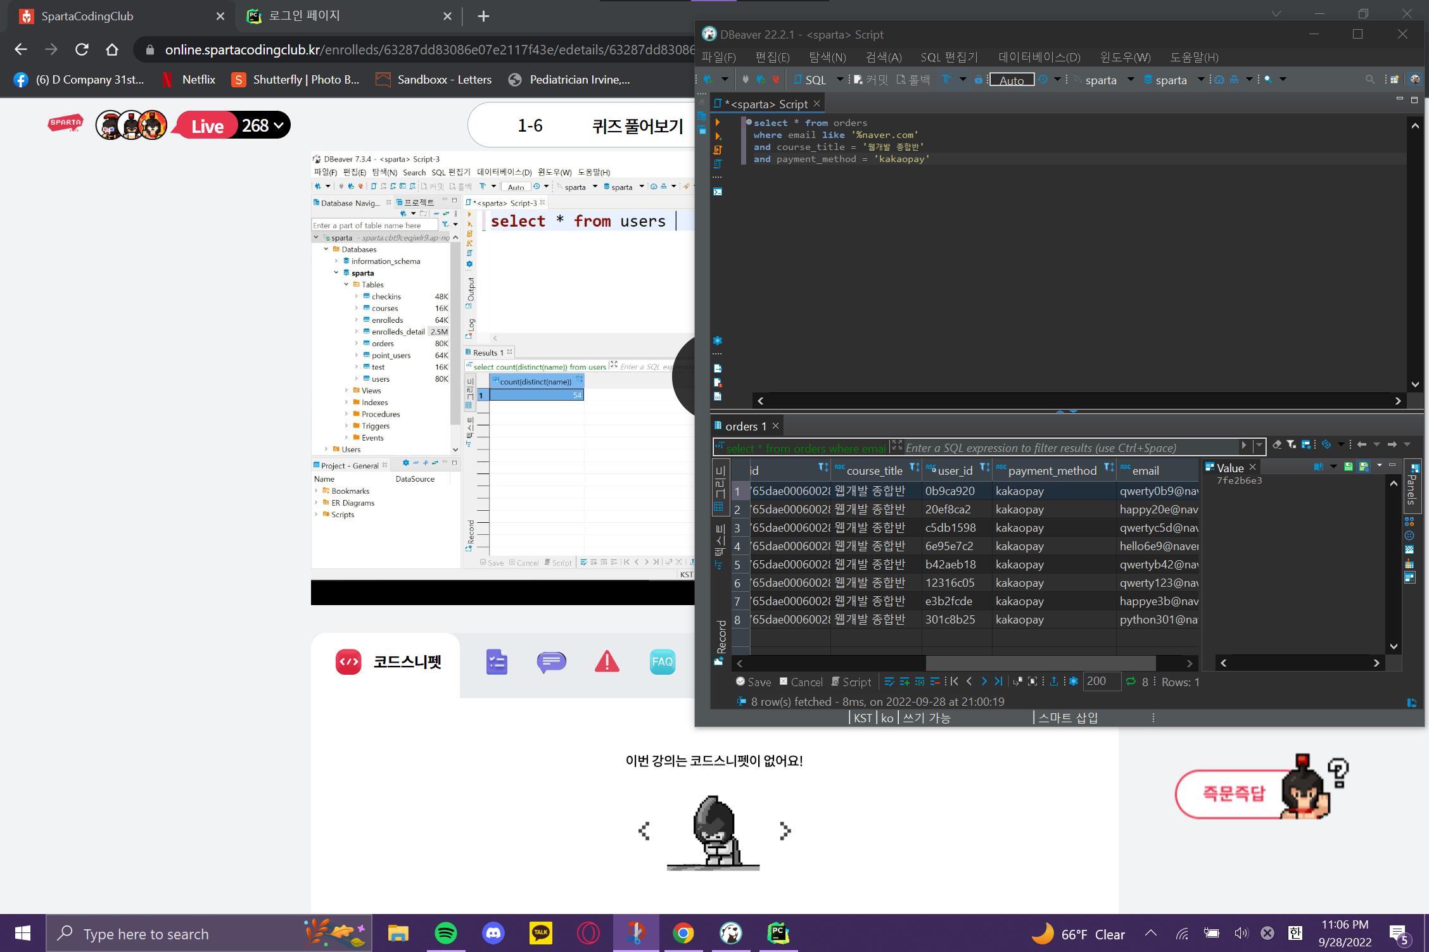Click Chrome home button
Image resolution: width=1429 pixels, height=952 pixels.
pos(112,49)
